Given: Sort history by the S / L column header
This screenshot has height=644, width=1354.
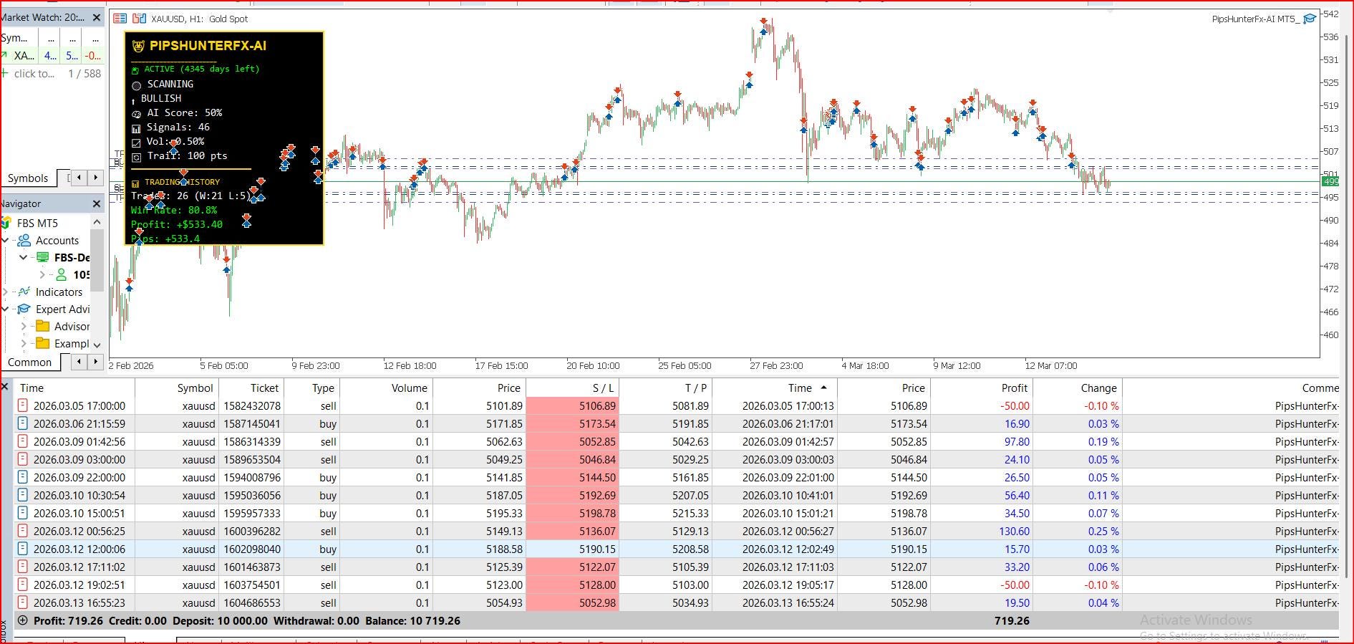Looking at the screenshot, I should point(572,388).
